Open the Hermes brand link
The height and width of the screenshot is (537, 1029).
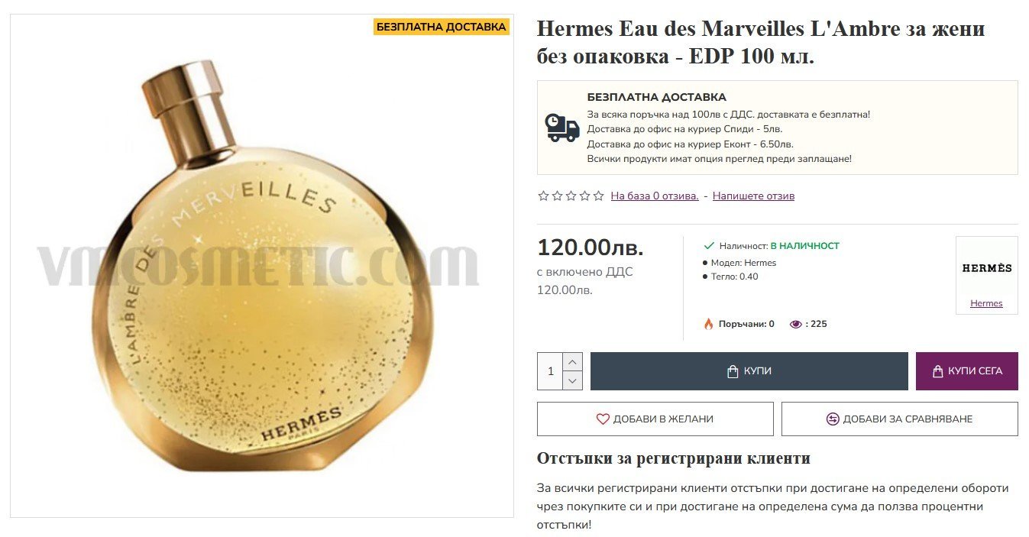[986, 303]
